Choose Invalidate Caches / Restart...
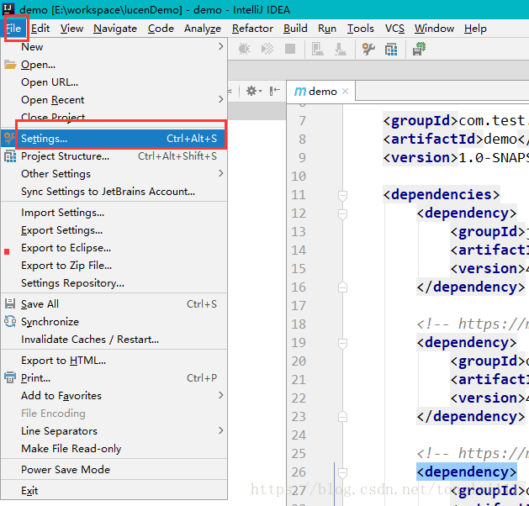The height and width of the screenshot is (506, 529). click(x=114, y=340)
